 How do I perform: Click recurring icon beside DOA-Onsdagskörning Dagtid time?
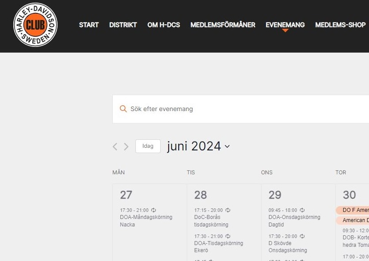click(302, 210)
